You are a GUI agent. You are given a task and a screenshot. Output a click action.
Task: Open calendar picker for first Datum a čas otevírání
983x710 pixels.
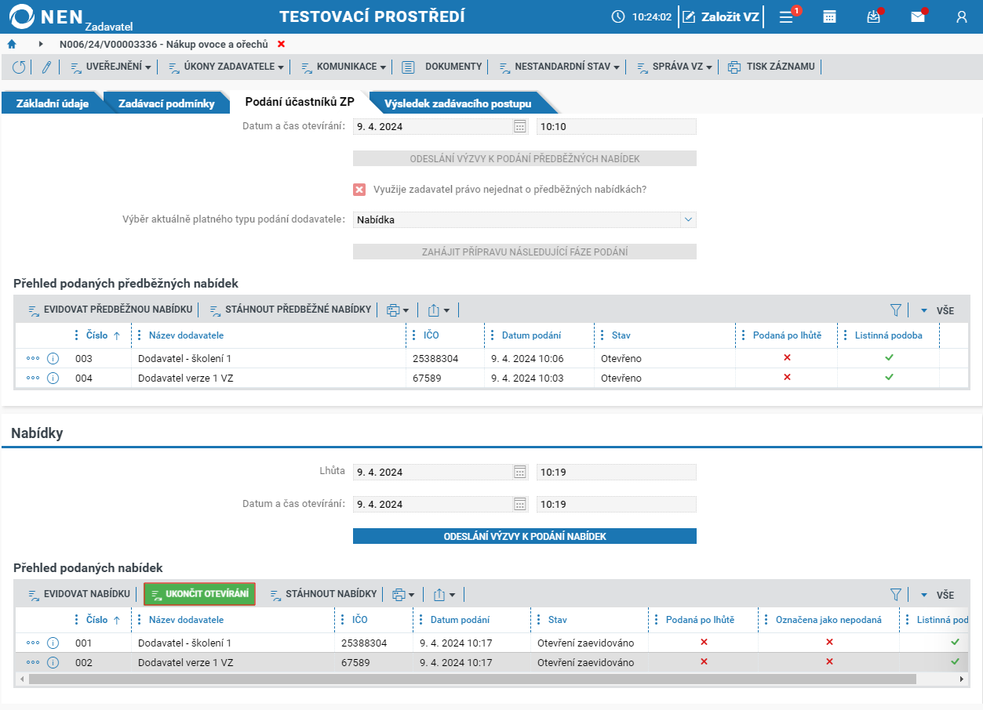519,126
